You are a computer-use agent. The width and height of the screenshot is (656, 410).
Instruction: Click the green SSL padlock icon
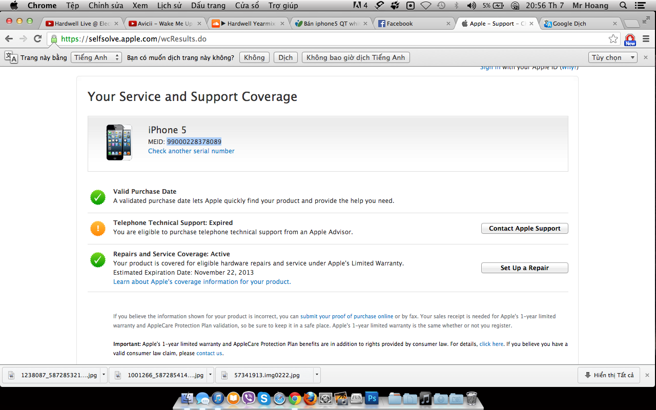pos(54,39)
